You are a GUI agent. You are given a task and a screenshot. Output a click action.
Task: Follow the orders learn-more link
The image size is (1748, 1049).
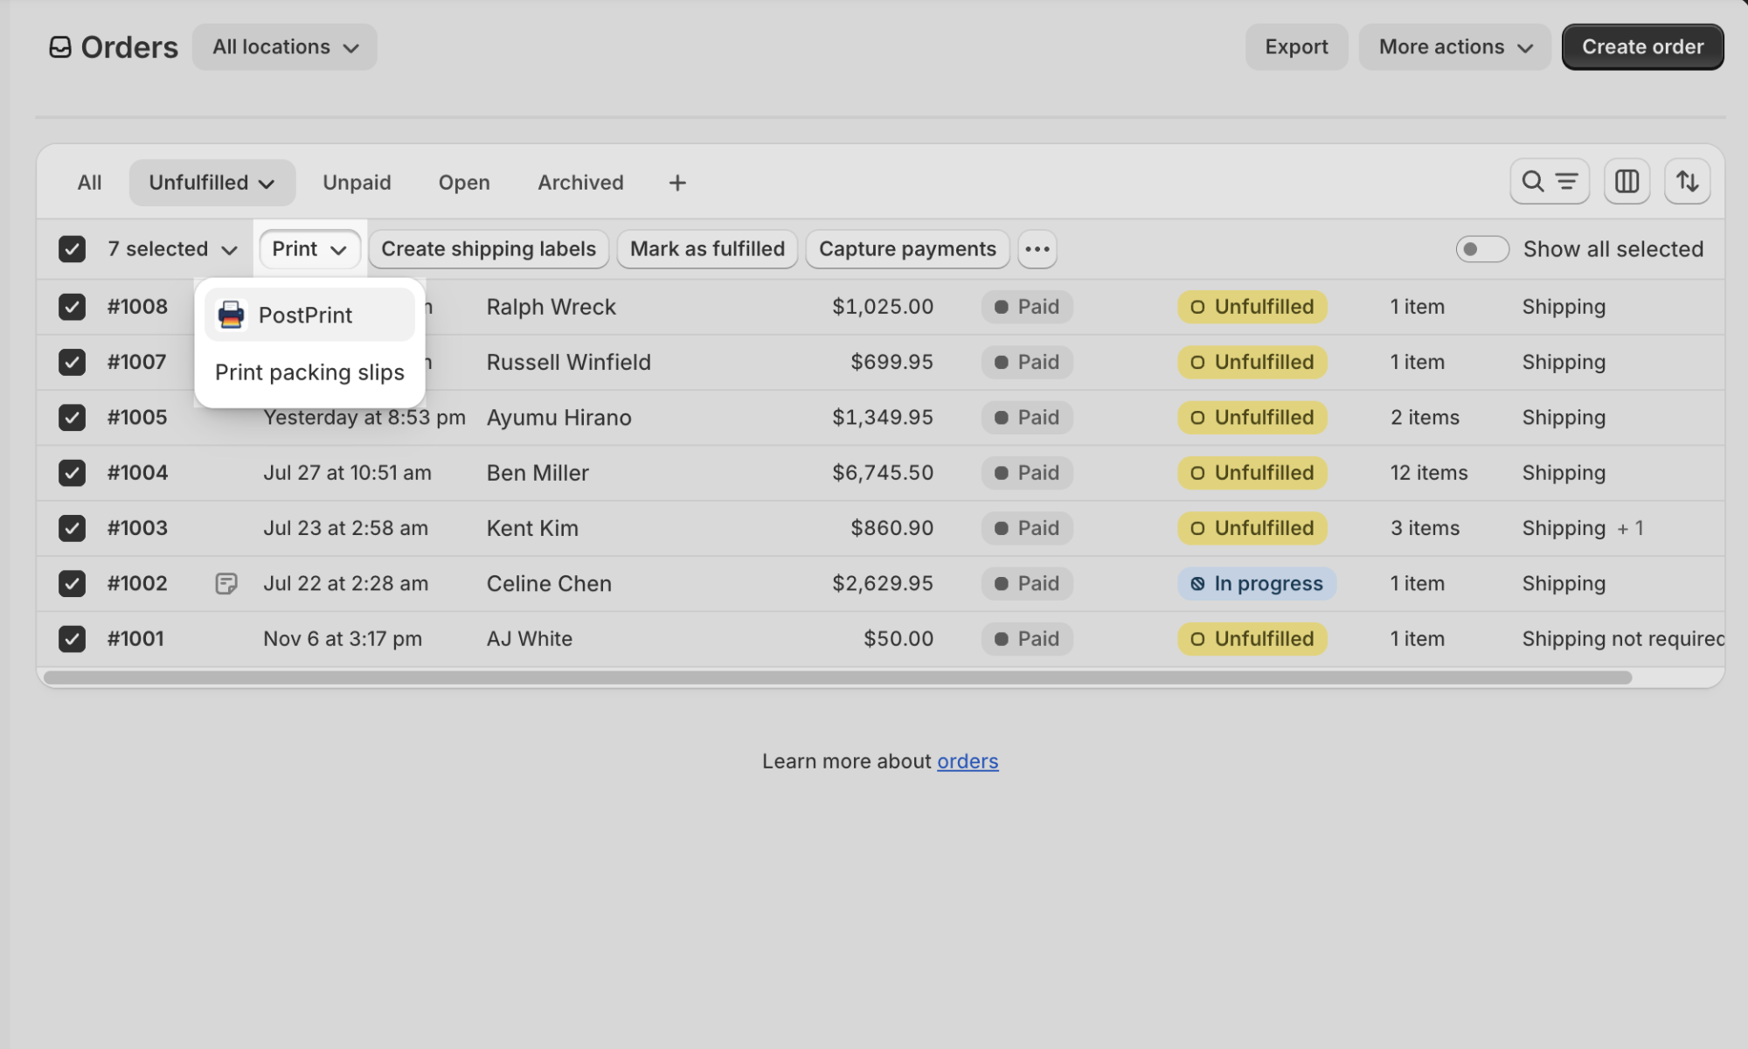point(968,761)
